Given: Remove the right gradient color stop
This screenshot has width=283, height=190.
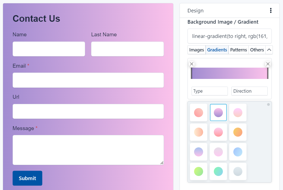Looking at the screenshot, I should coord(268,64).
